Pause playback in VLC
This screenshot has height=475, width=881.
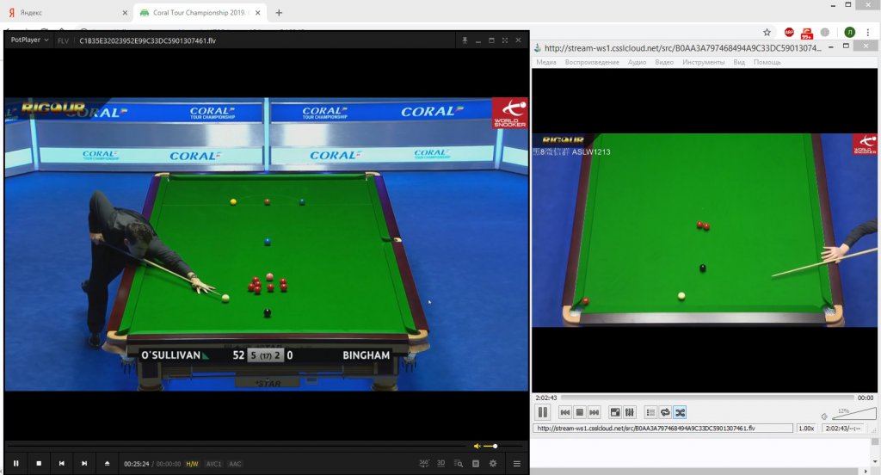(x=543, y=412)
